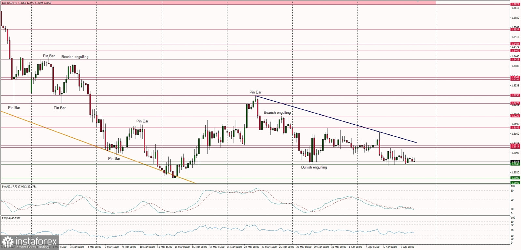Click the 29 Mar 16:00 time label
This screenshot has width=521, height=250.
tap(321, 247)
